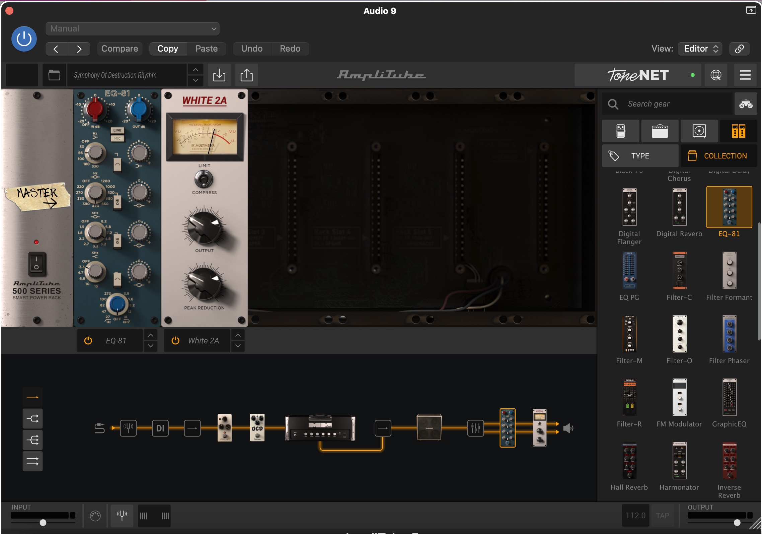Toggle the EQ-81 LINE button
Image resolution: width=762 pixels, height=534 pixels.
point(118,130)
